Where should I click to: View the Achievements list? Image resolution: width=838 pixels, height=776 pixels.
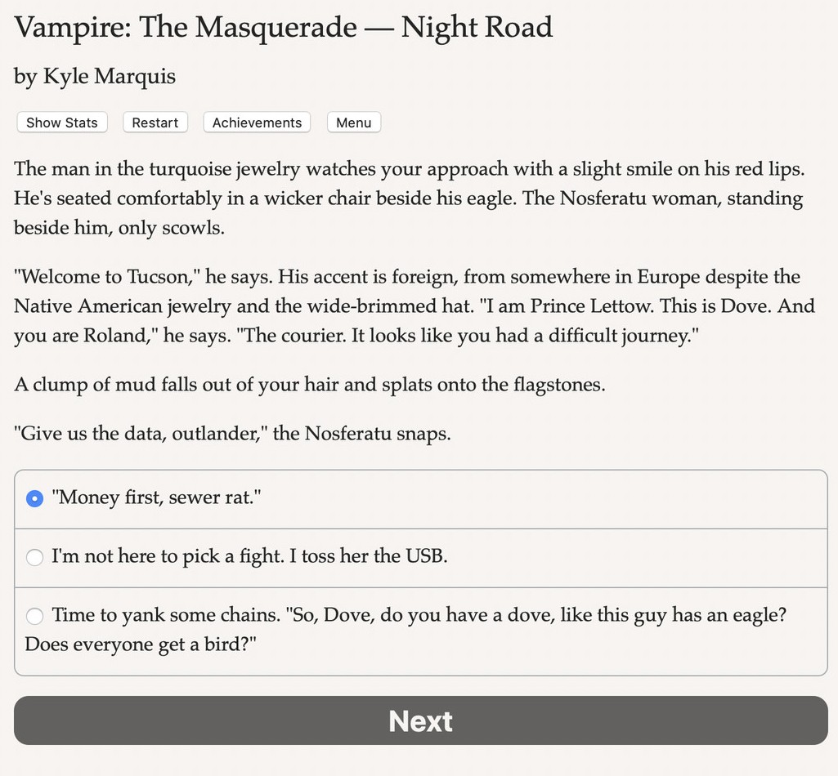[257, 123]
